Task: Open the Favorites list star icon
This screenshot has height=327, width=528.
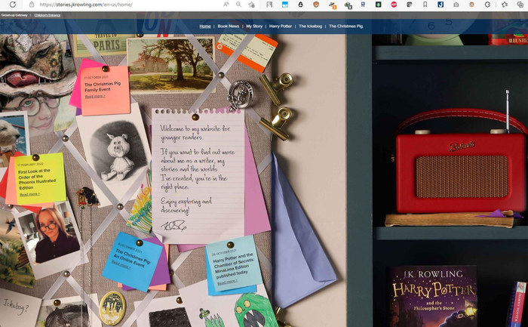Action: [505, 5]
